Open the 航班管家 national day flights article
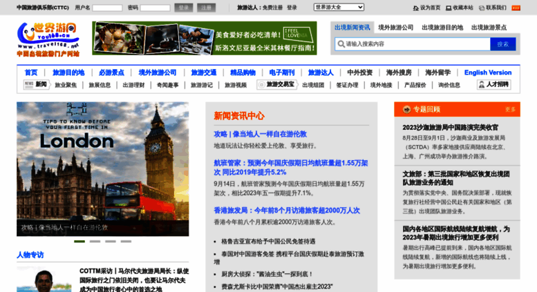Screen dimensions: 537x292 pos(291,168)
